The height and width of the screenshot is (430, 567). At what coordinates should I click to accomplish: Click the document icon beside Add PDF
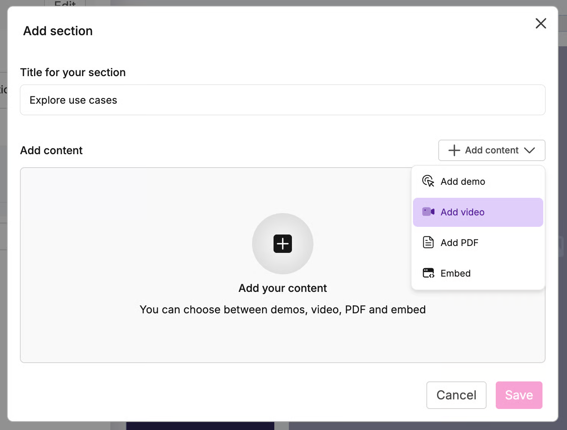coord(428,243)
